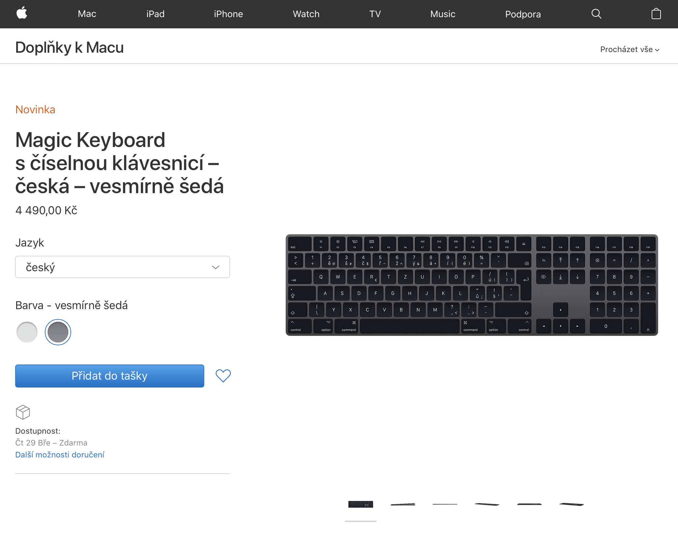Expand the Procházet vše menu
The width and height of the screenshot is (678, 551).
click(x=630, y=49)
